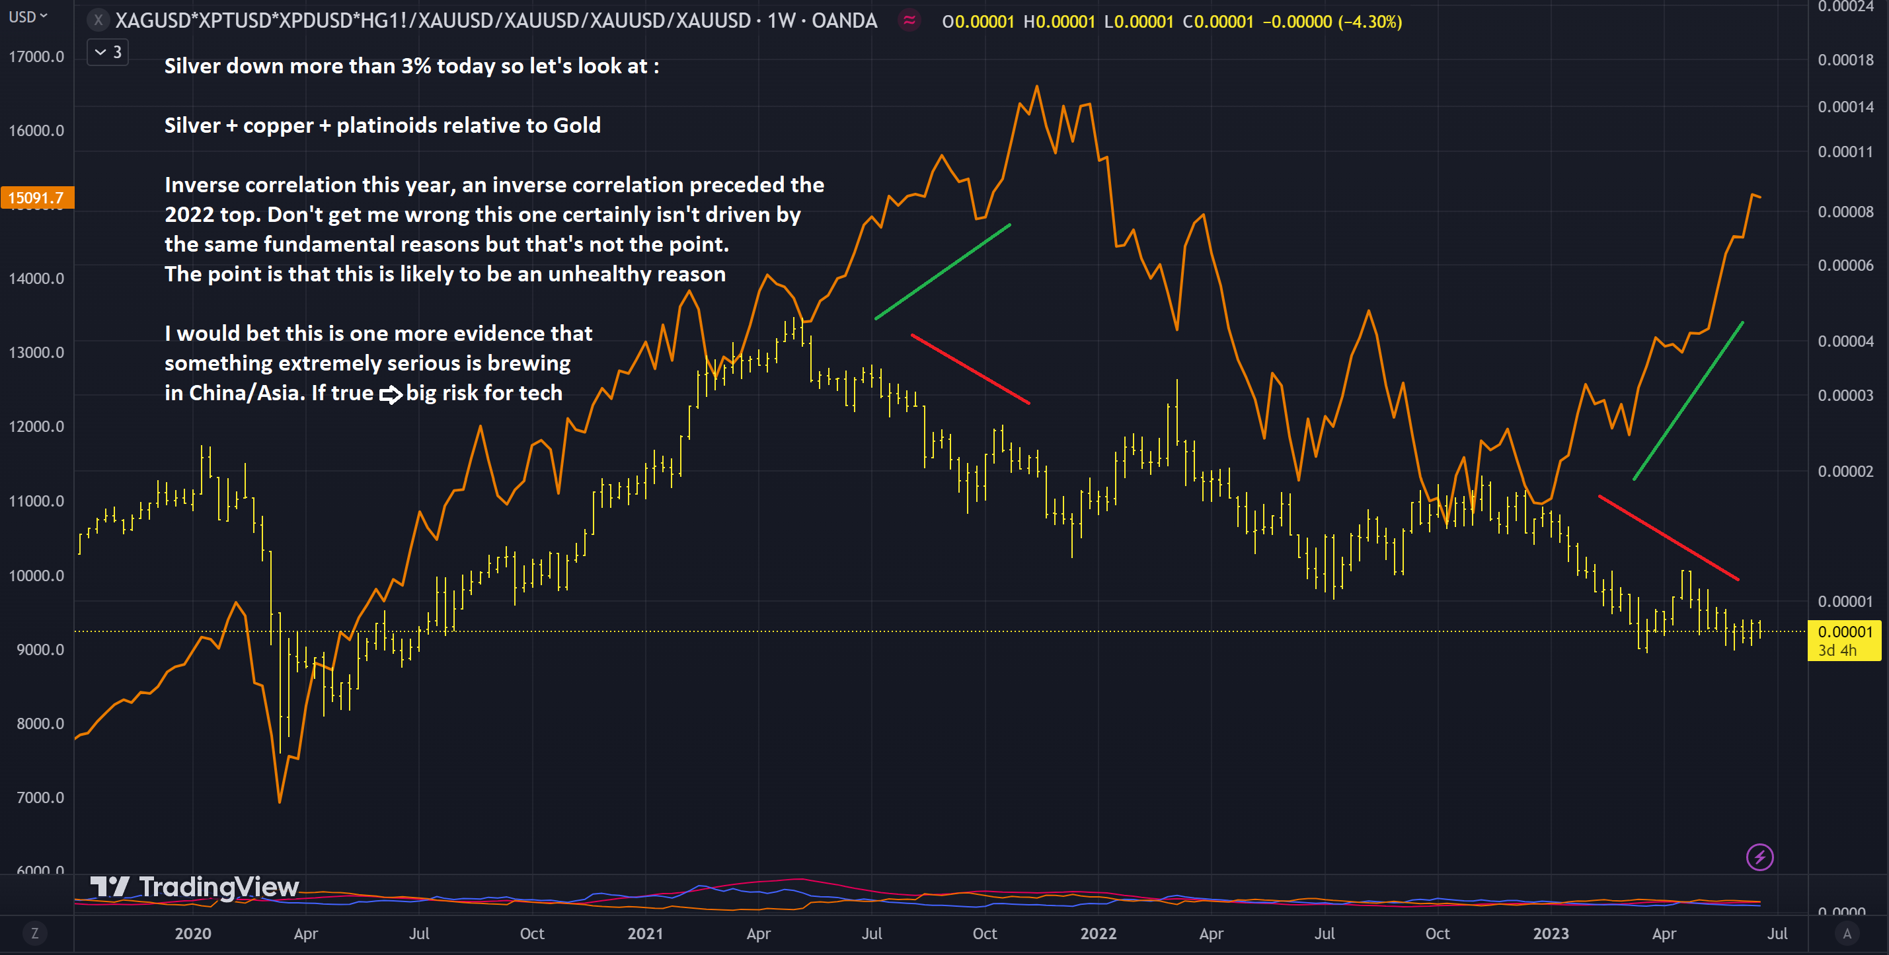Click the 0.00008 right price scale label
The height and width of the screenshot is (955, 1889).
(1845, 212)
